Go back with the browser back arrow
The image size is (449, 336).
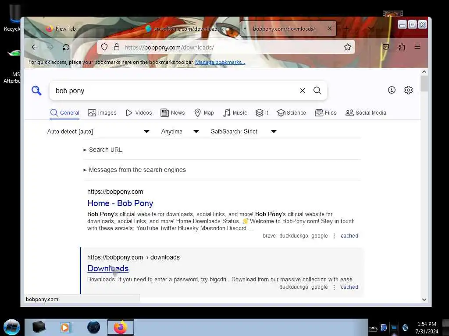[x=34, y=47]
